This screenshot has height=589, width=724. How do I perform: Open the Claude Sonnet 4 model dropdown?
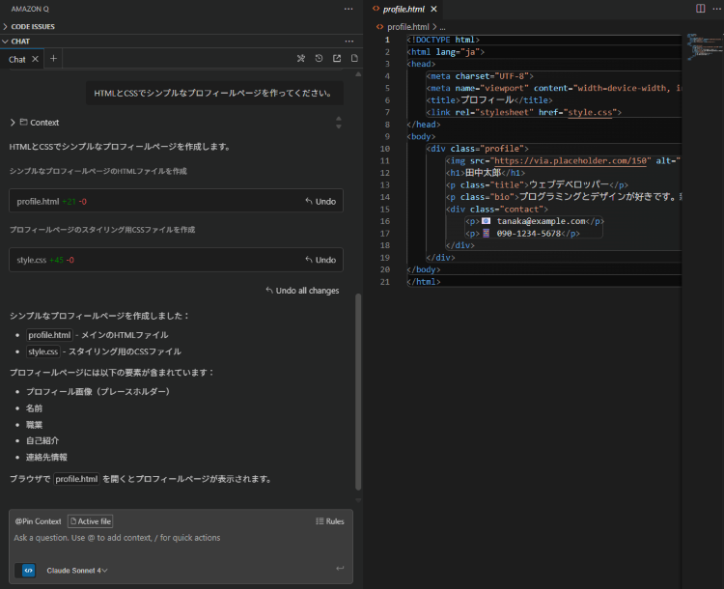point(76,570)
